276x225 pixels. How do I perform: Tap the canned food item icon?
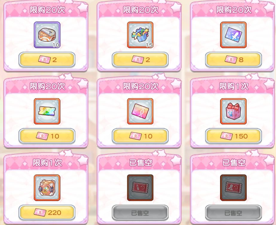tap(47, 35)
